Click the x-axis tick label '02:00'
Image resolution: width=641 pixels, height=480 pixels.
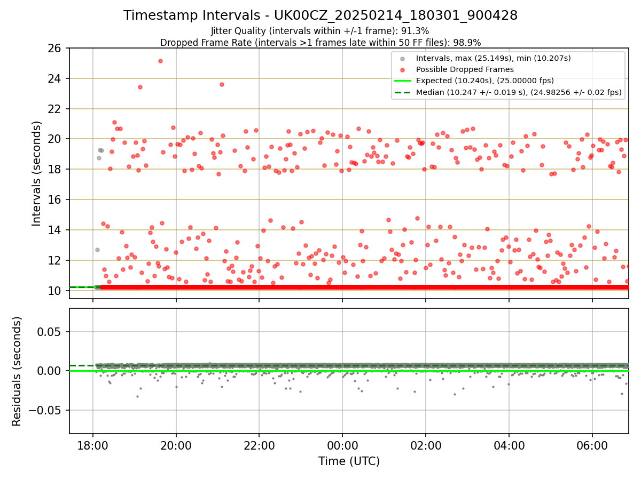(426, 445)
